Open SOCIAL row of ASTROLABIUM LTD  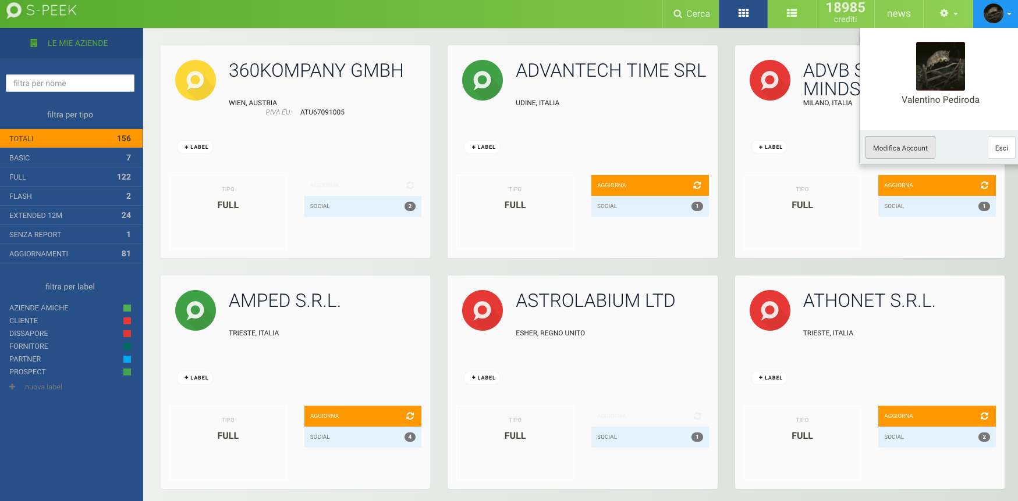(650, 437)
